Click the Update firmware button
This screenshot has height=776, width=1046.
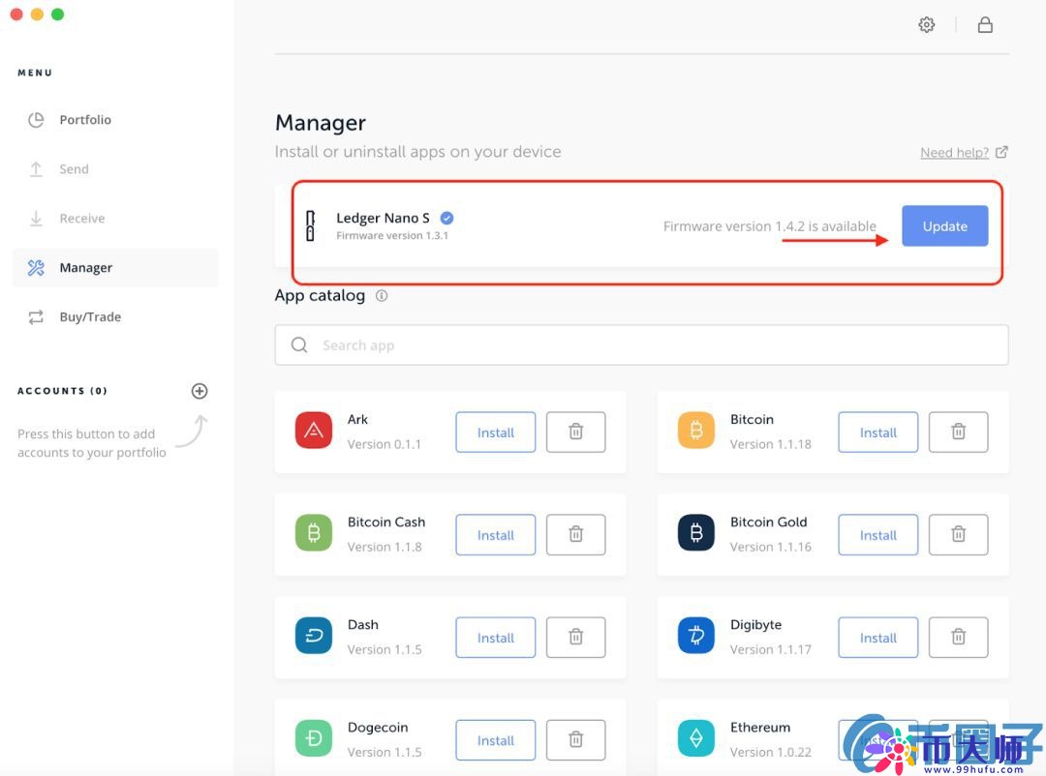tap(944, 225)
